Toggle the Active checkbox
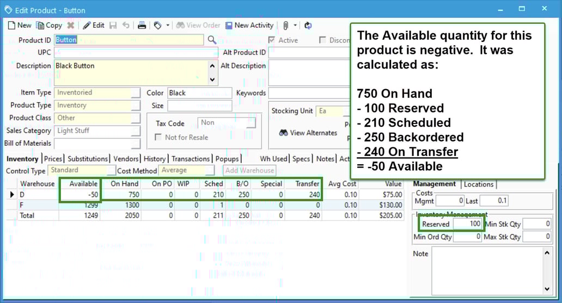562x303 pixels. pyautogui.click(x=272, y=40)
